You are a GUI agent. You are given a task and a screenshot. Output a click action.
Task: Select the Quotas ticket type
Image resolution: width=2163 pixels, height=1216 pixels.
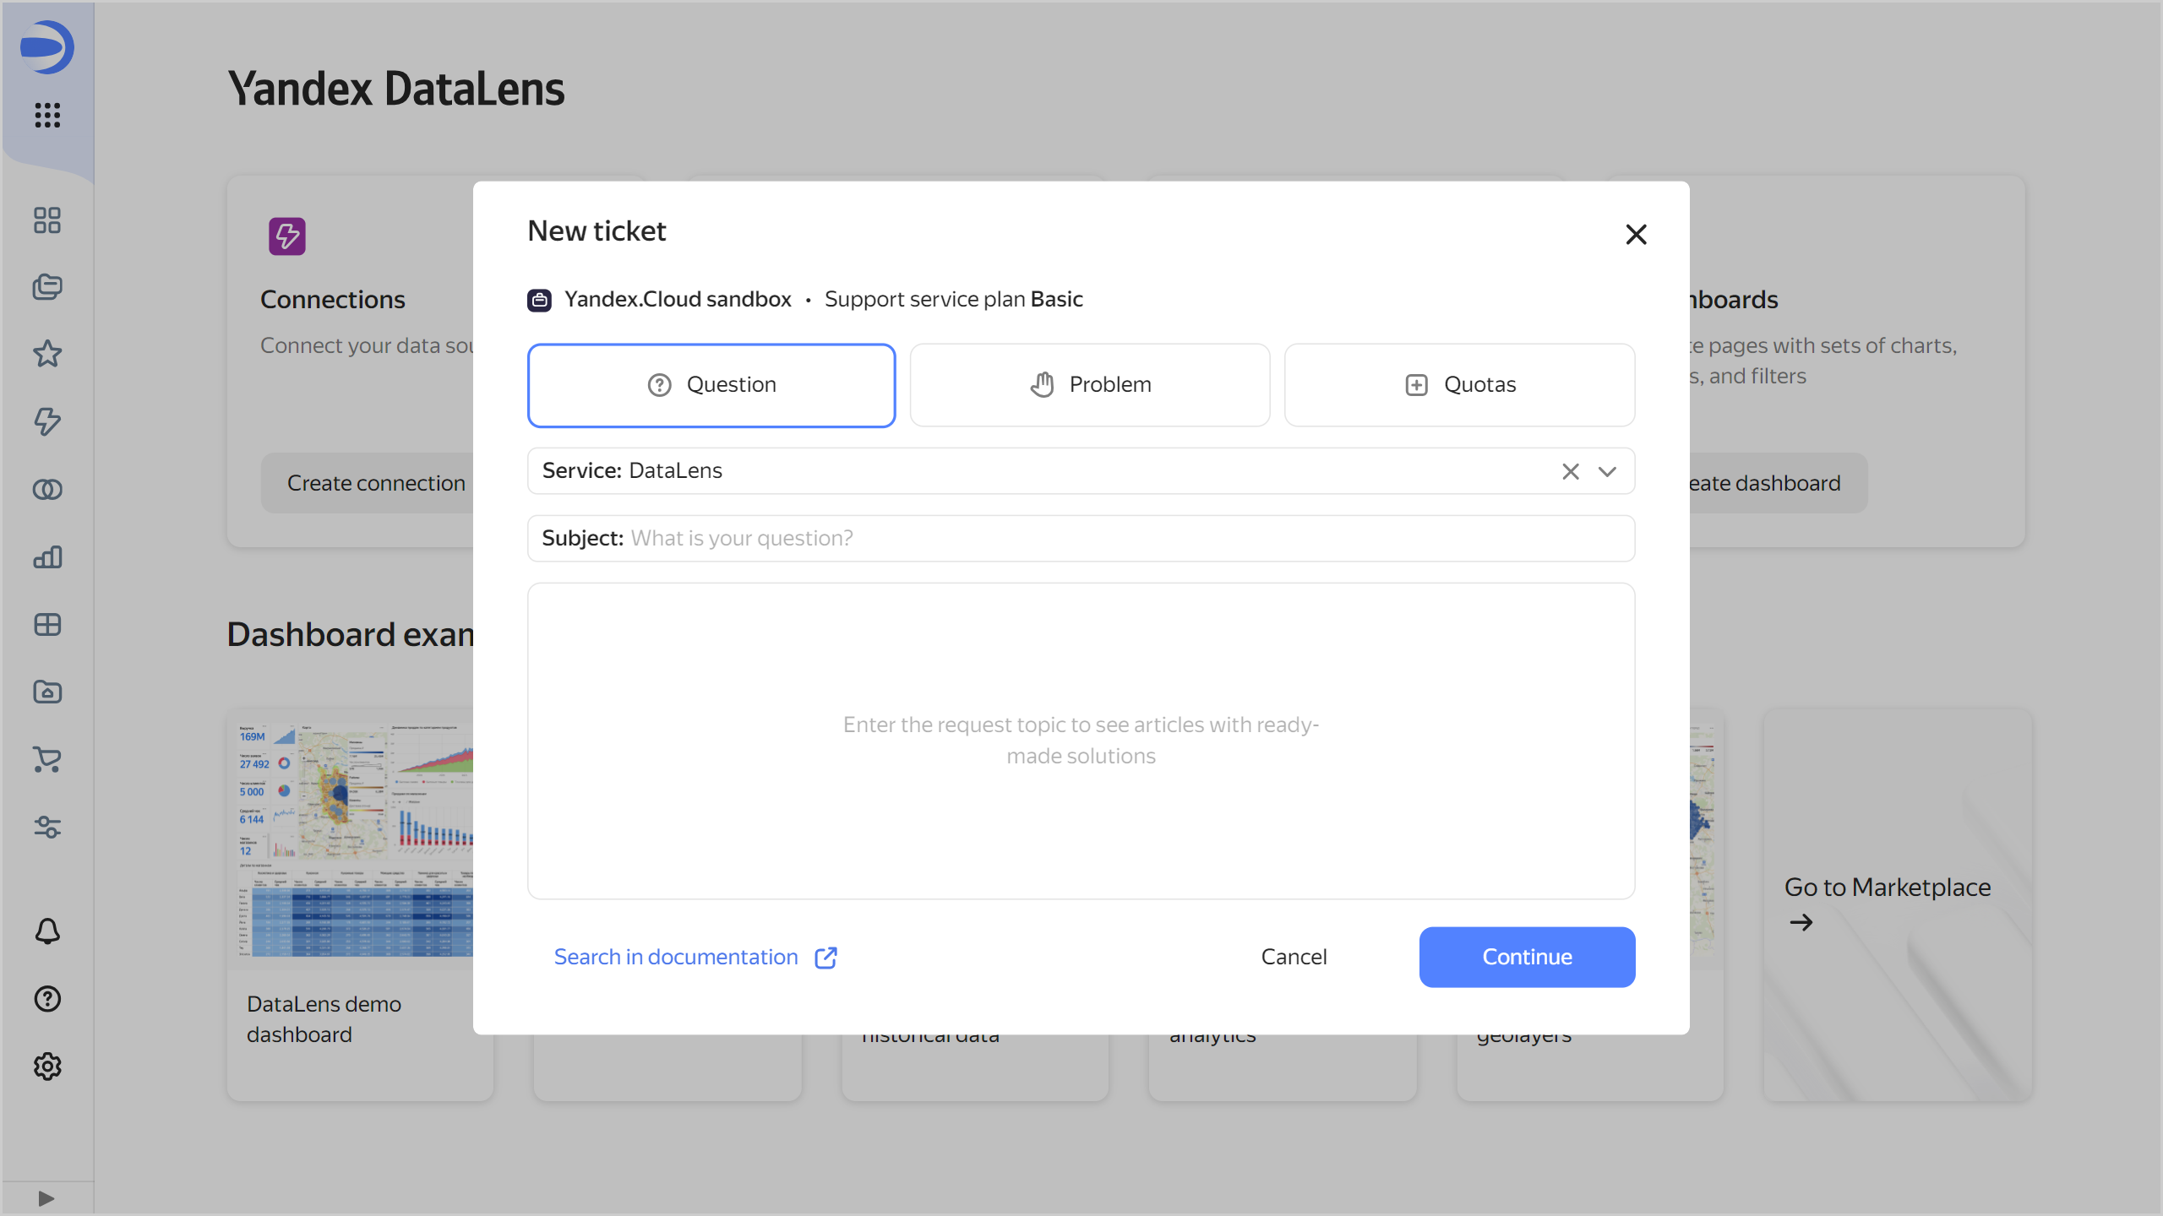1459,385
